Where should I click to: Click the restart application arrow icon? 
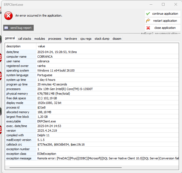(x=148, y=21)
